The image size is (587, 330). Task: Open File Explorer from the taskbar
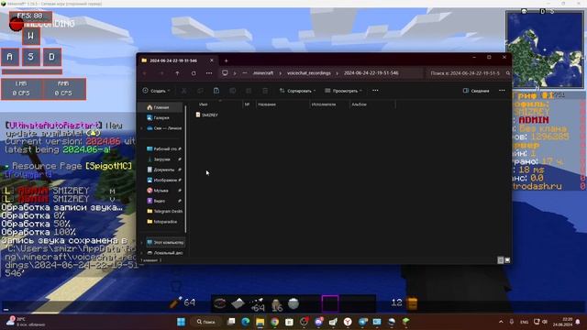tap(260, 322)
